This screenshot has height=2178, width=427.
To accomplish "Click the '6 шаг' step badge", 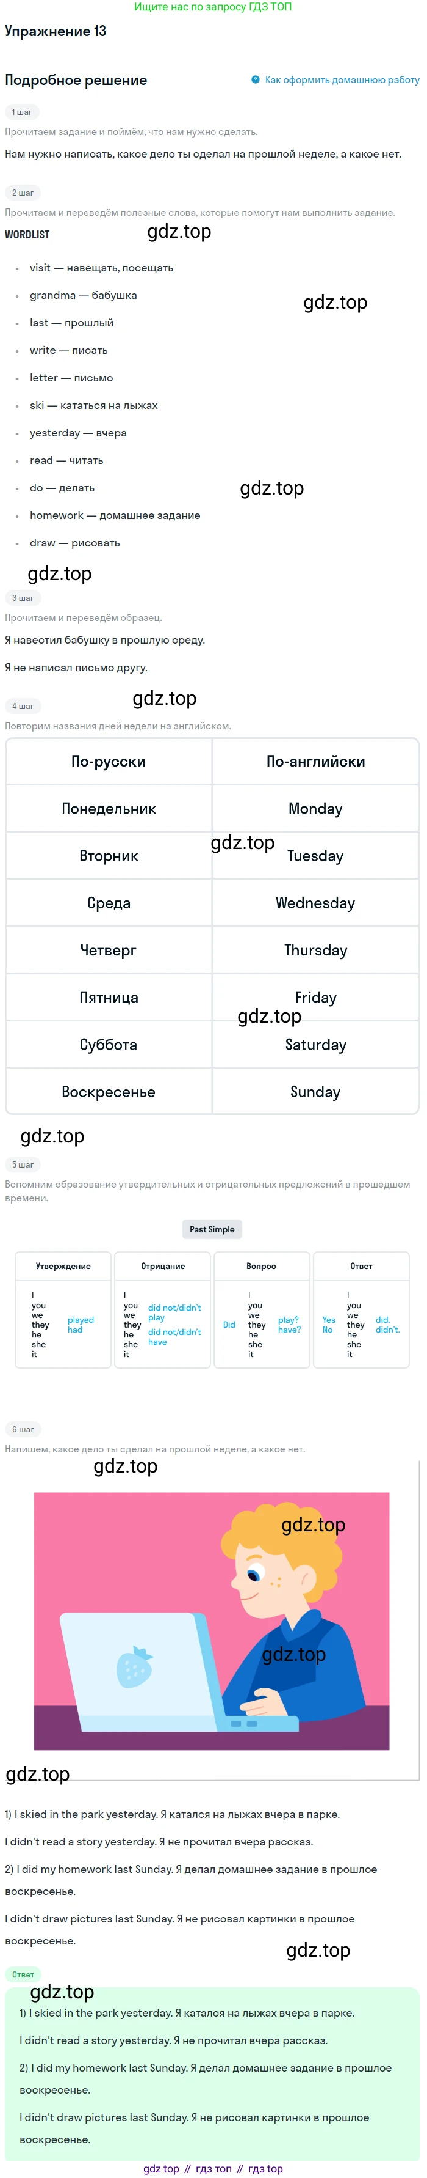I will pyautogui.click(x=23, y=1429).
